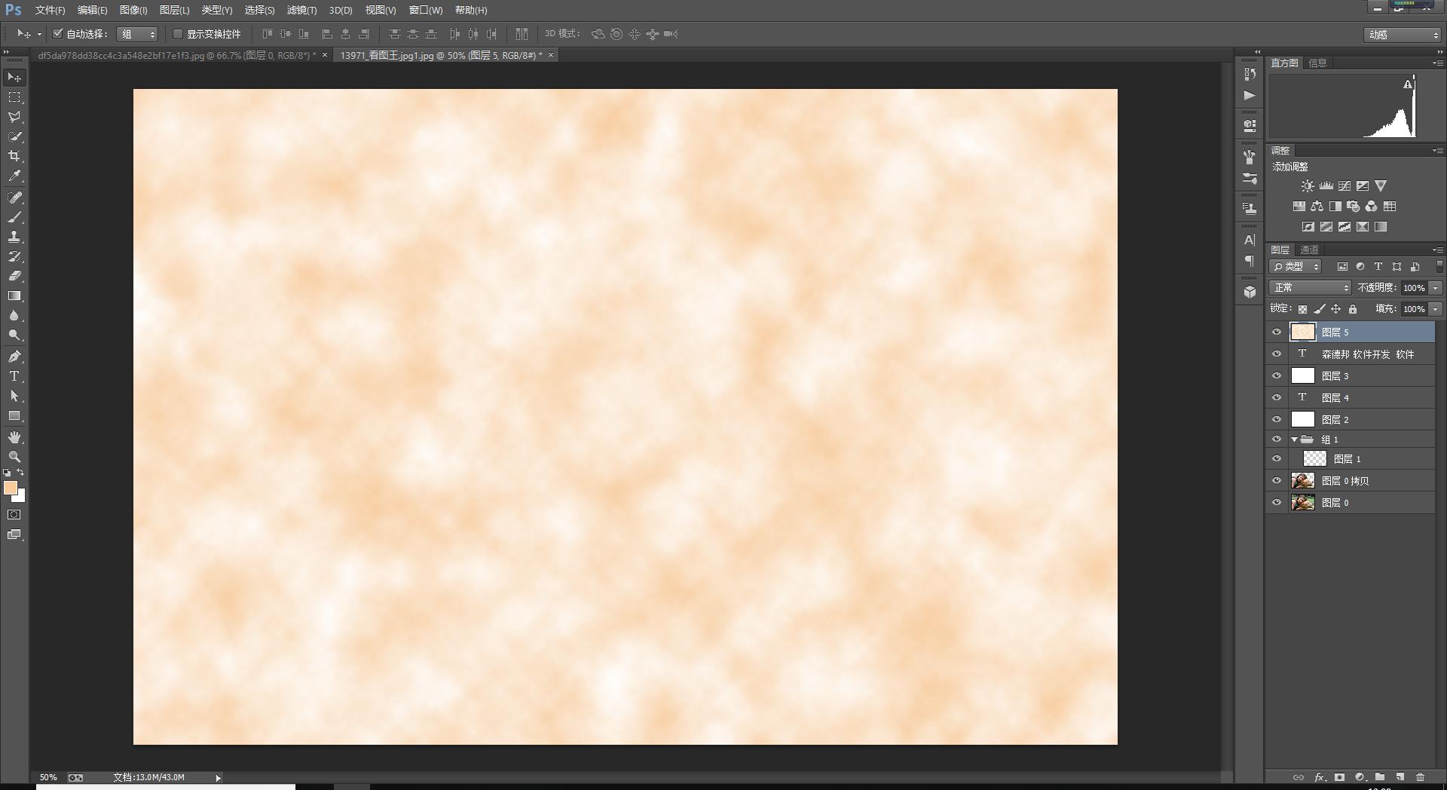Click the 50% zoom level field
Image resolution: width=1447 pixels, height=790 pixels.
tap(48, 777)
